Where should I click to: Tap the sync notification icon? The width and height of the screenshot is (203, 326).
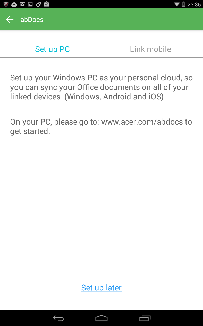[x=38, y=4]
